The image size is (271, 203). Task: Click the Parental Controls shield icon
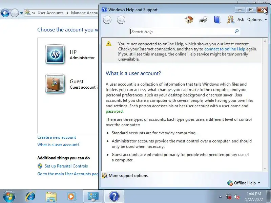tap(40, 166)
